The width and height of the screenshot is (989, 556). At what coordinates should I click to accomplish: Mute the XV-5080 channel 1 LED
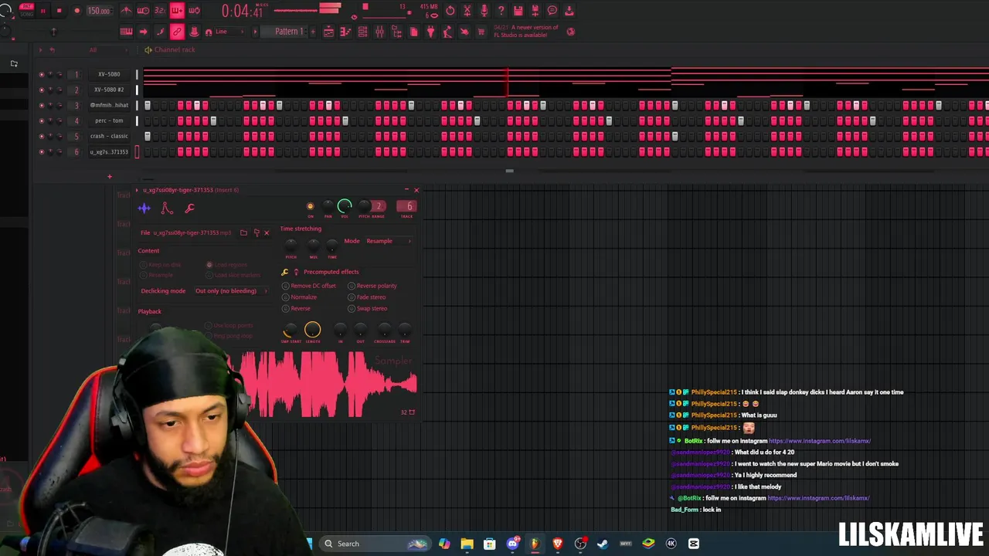pyautogui.click(x=41, y=74)
